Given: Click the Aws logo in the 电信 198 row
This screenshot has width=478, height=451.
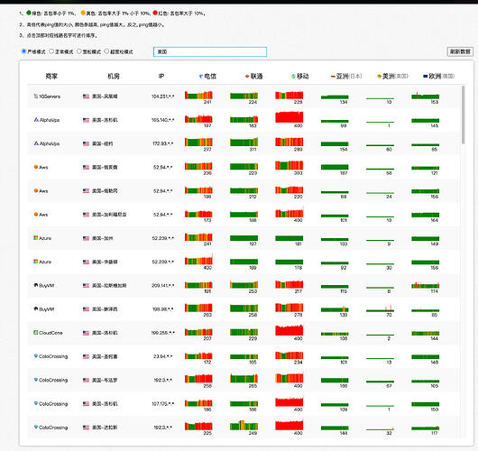Looking at the screenshot, I should [x=36, y=190].
